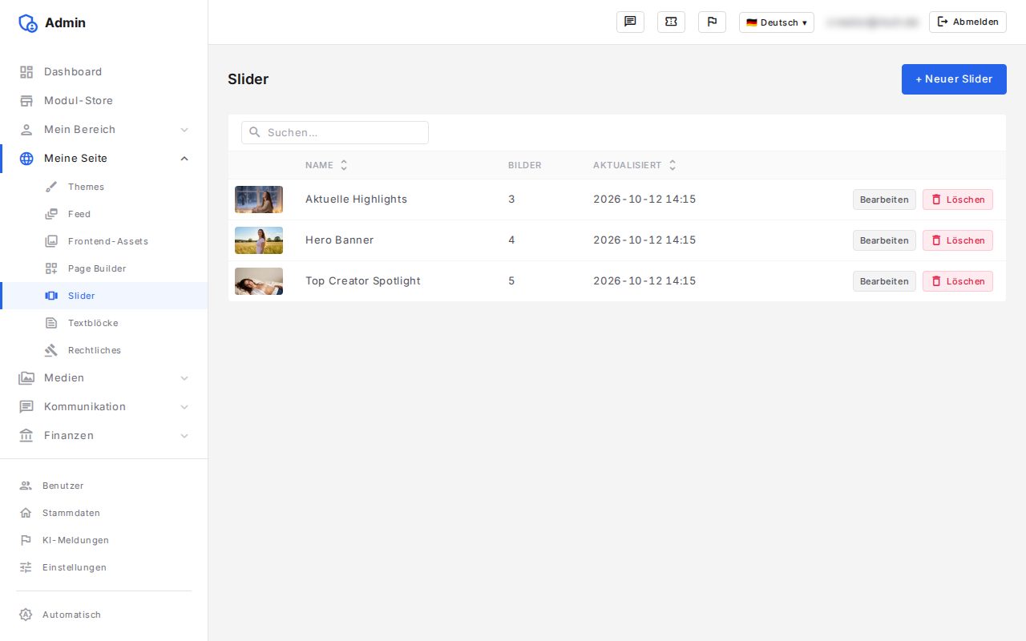The height and width of the screenshot is (641, 1026).
Task: Go to Dashboard in the sidebar
Action: 104,72
